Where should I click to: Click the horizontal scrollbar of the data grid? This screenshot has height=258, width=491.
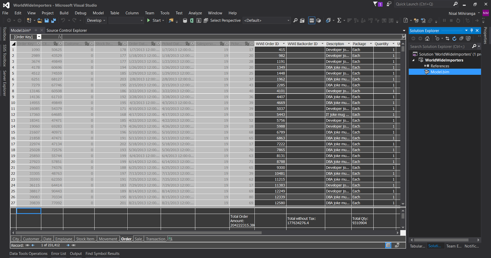tap(139, 233)
